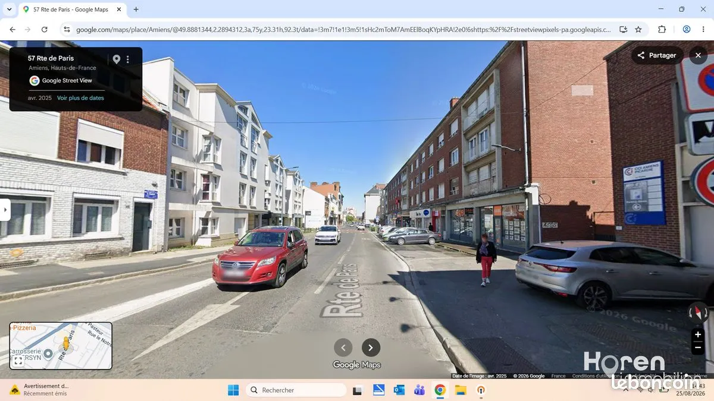Click the location pin icon beside address

point(117,59)
